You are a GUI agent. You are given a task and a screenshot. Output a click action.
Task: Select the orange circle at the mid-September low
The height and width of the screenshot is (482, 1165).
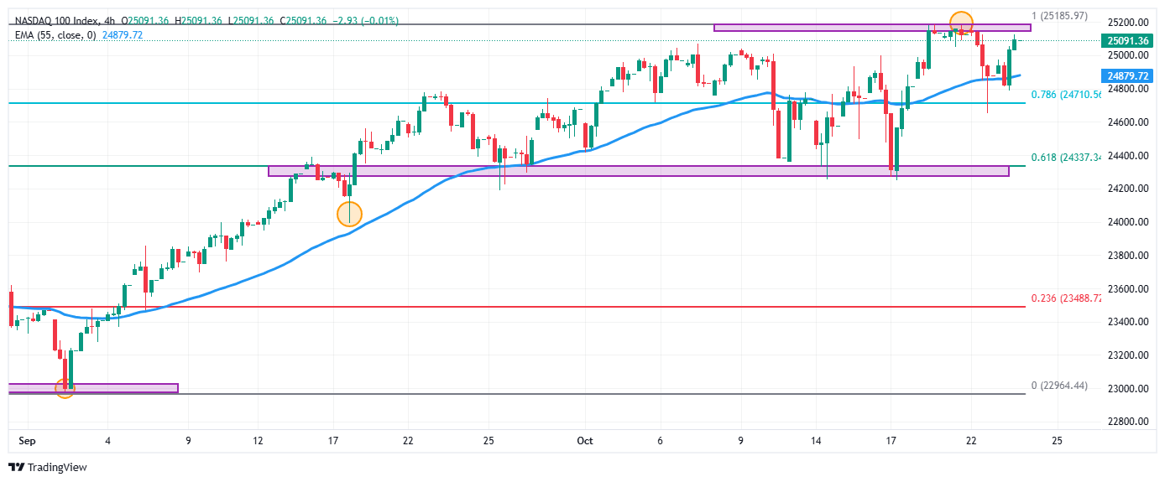[x=349, y=214]
